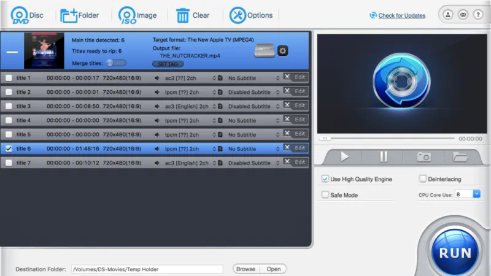This screenshot has height=276, width=491.
Task: Click Edit for title 5
Action: point(300,134)
